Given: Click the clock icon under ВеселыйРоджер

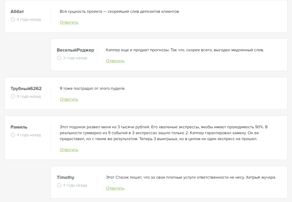Looking at the screenshot, I should (x=59, y=58).
